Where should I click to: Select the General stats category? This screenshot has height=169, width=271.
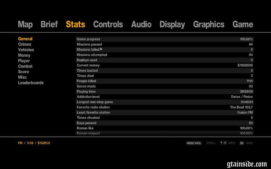click(25, 39)
